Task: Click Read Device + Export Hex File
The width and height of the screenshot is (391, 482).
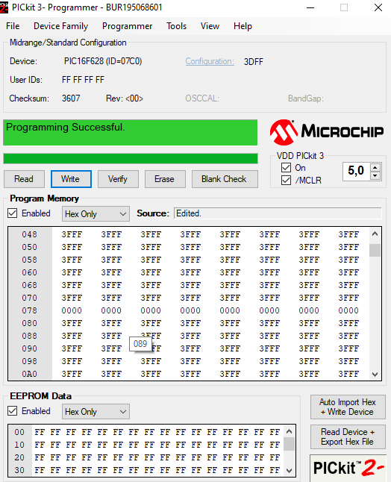Action: (348, 436)
